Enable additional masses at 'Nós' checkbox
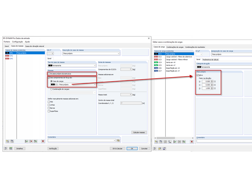Viewport: 252px width, 189px height. [49, 102]
